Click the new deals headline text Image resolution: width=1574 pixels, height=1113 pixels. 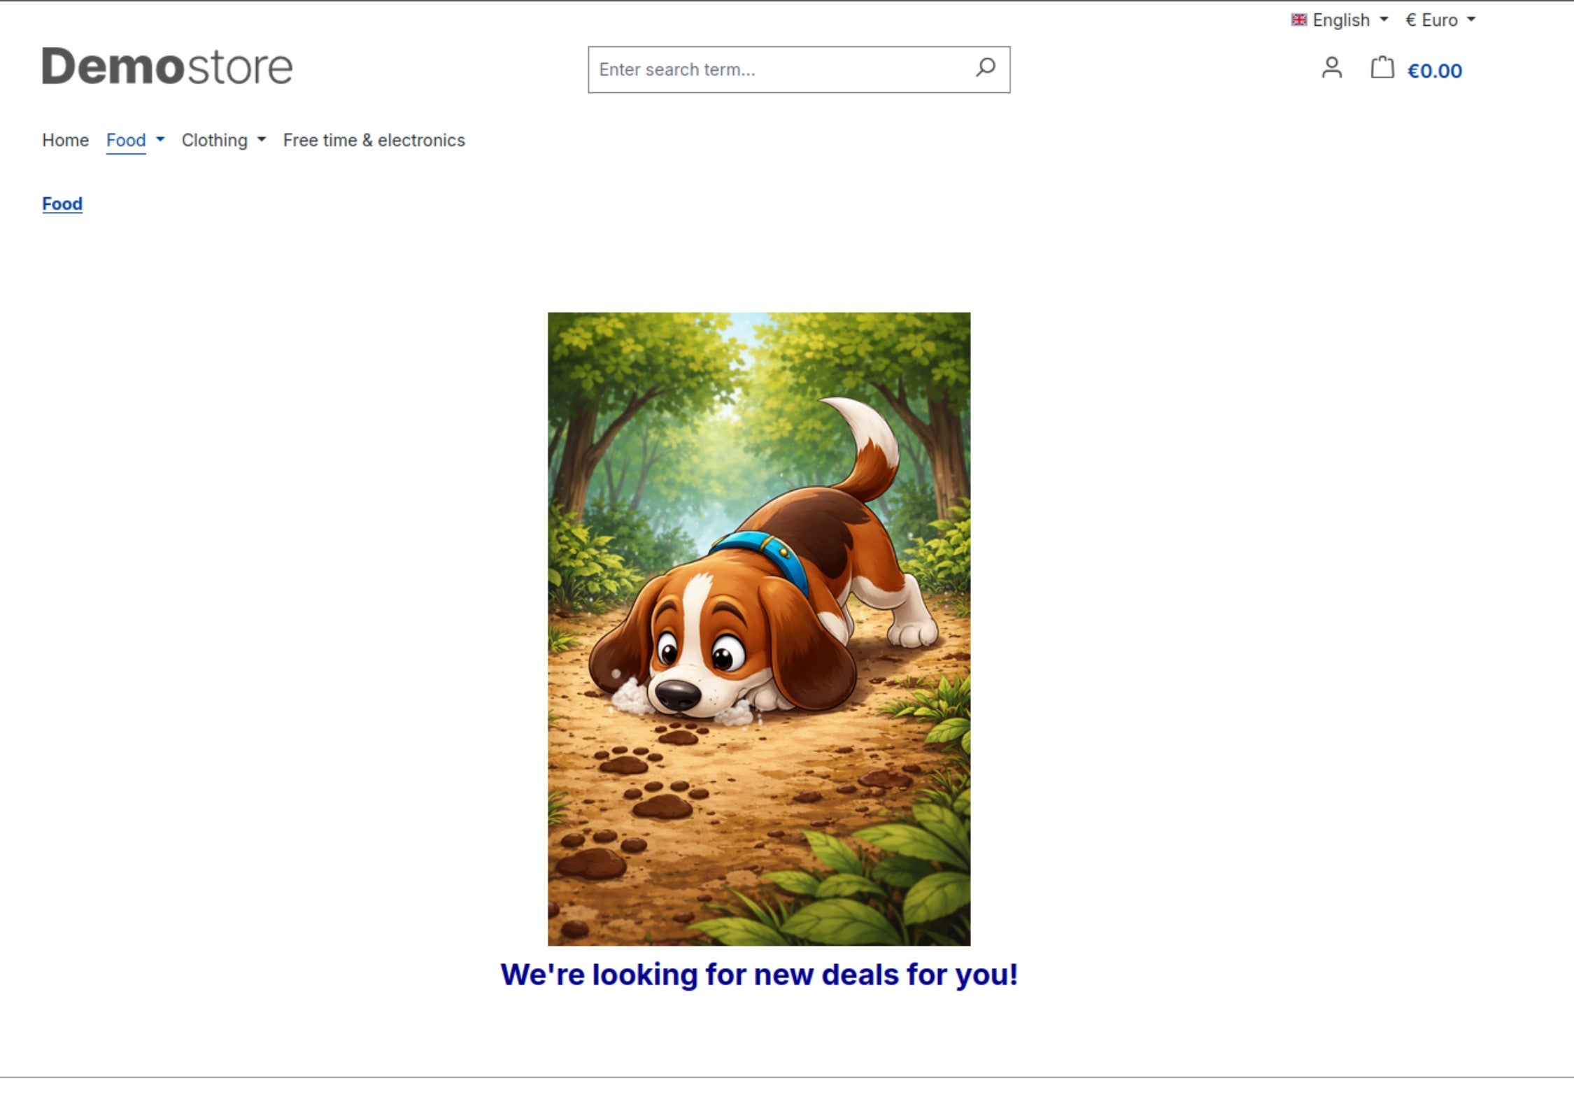click(x=758, y=974)
